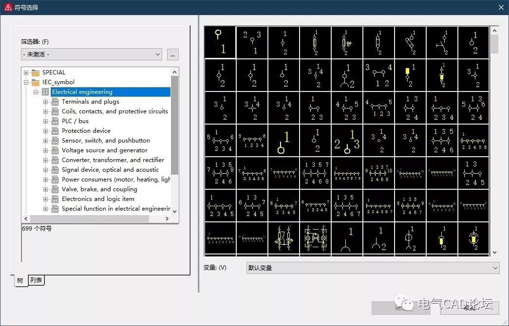
Task: Pick the horizontal bridge symbol labeled 3 4 1 2
Action: pos(378,75)
